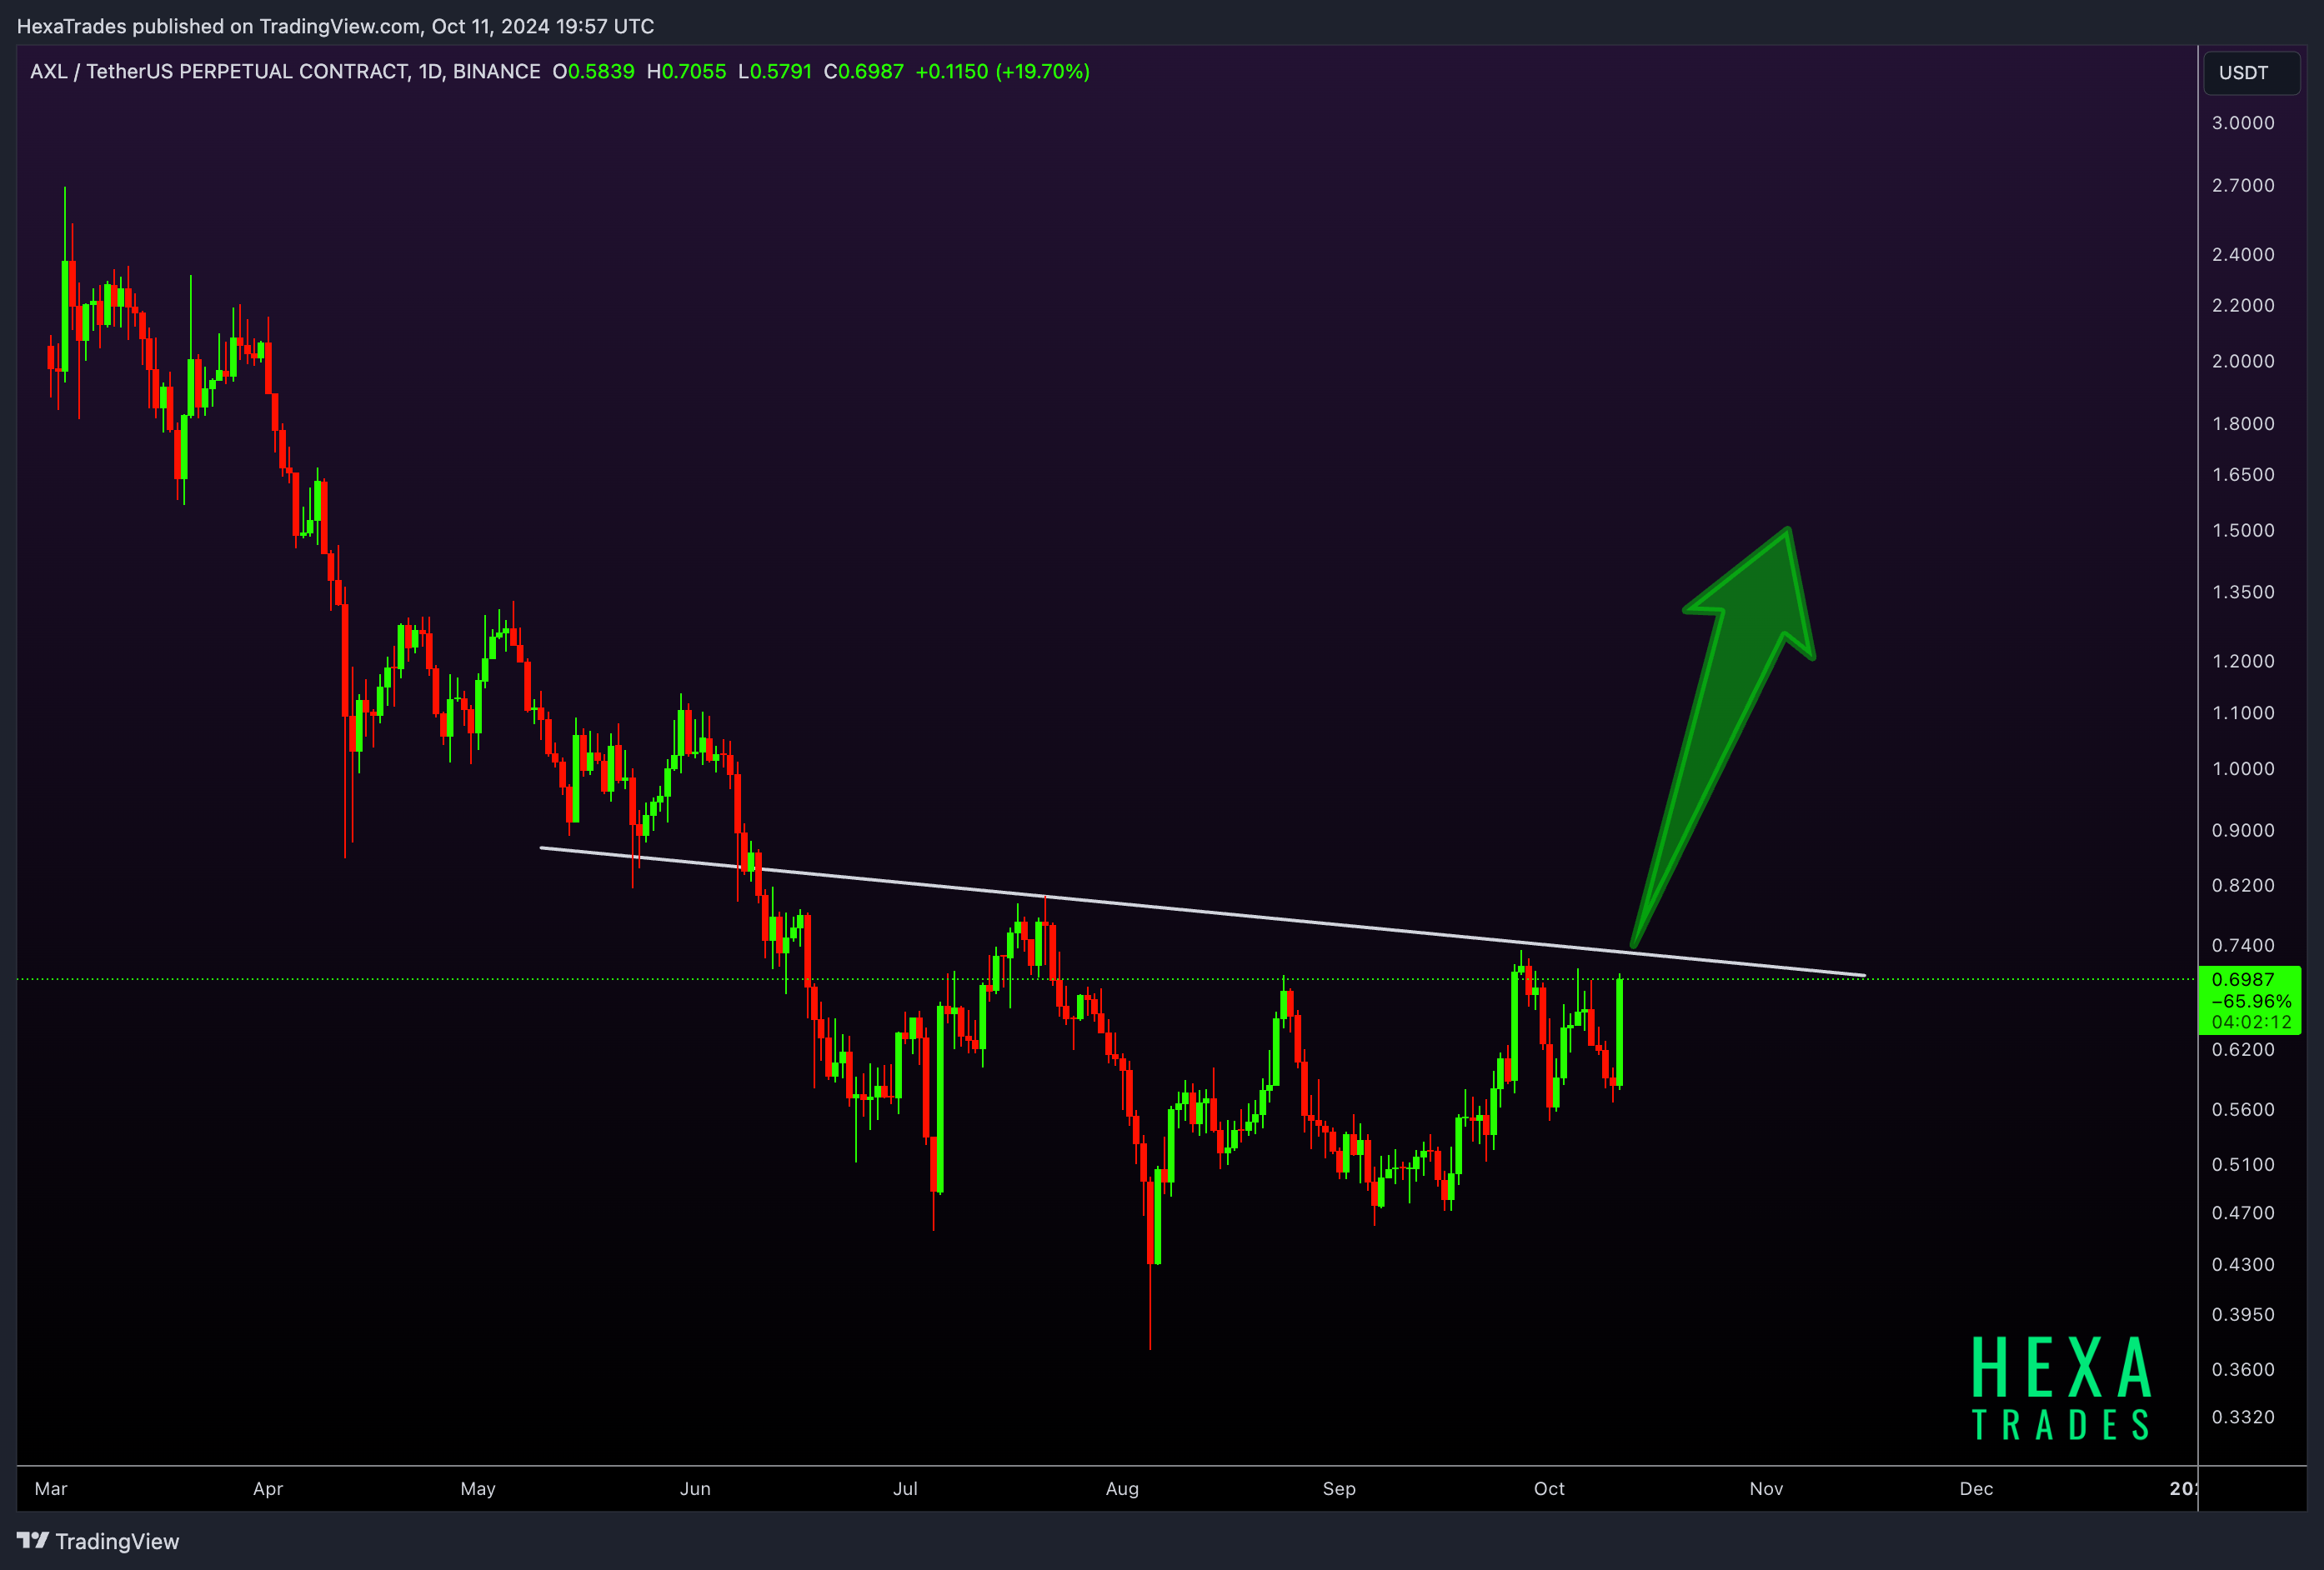Click the May label on time axis
The image size is (2324, 1570).
pos(478,1489)
